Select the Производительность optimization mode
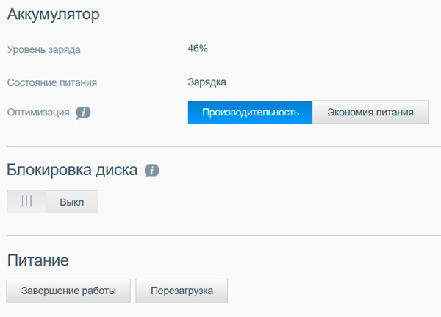 coord(250,113)
